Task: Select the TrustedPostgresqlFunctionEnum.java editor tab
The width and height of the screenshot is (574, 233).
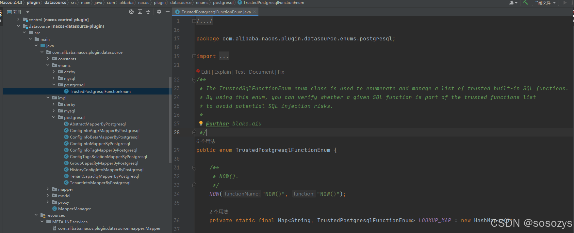Action: pos(216,12)
